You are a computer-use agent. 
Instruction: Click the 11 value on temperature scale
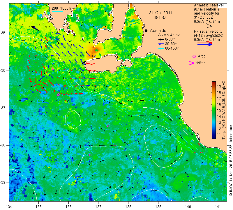(219, 135)
